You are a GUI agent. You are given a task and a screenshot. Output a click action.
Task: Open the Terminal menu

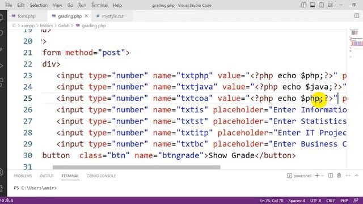99,5
